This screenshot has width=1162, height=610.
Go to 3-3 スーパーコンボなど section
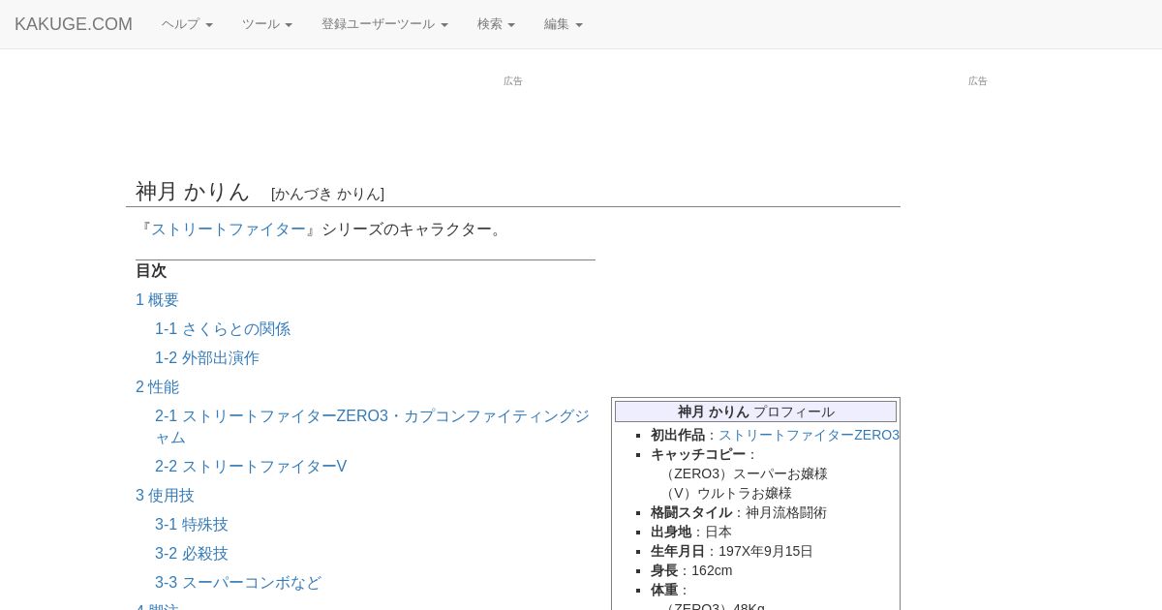(x=238, y=583)
